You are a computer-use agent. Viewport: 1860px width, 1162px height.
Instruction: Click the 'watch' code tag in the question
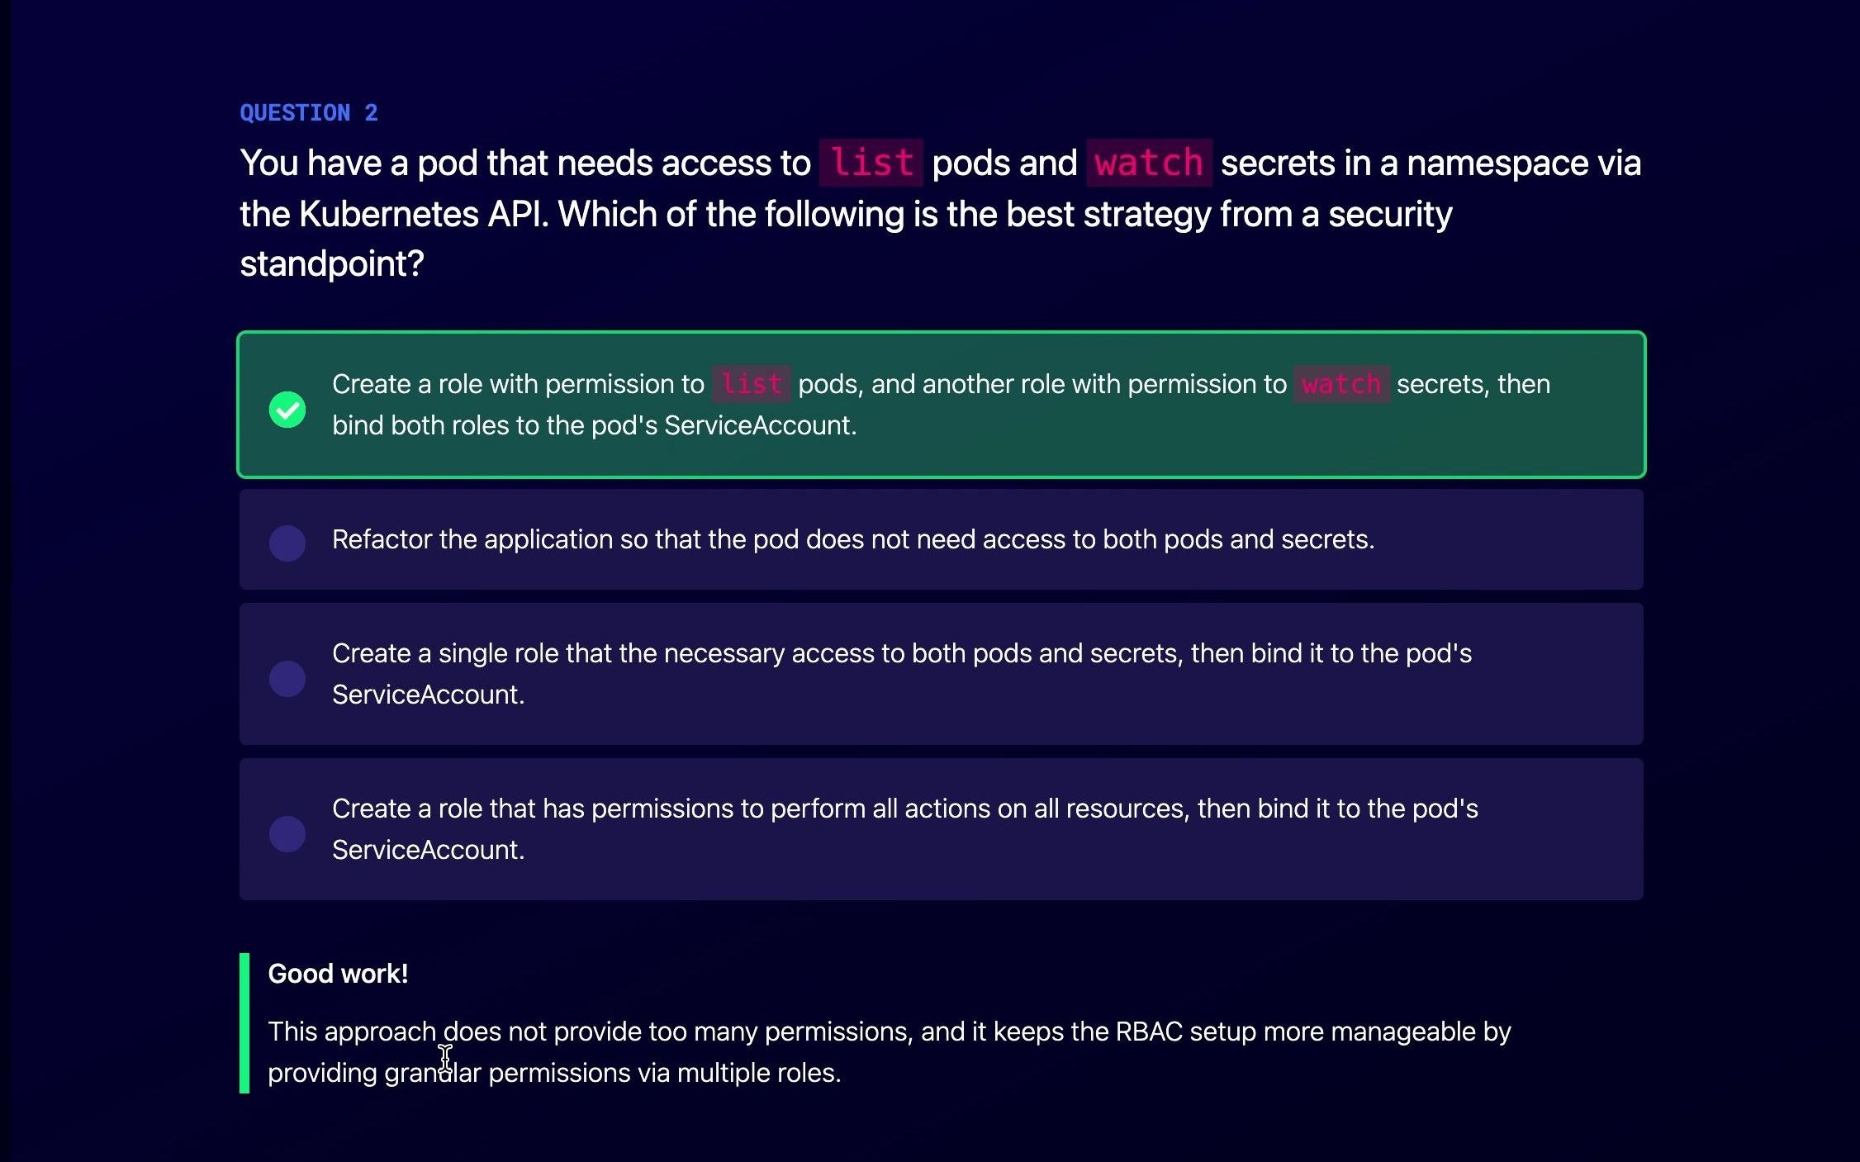click(1148, 163)
